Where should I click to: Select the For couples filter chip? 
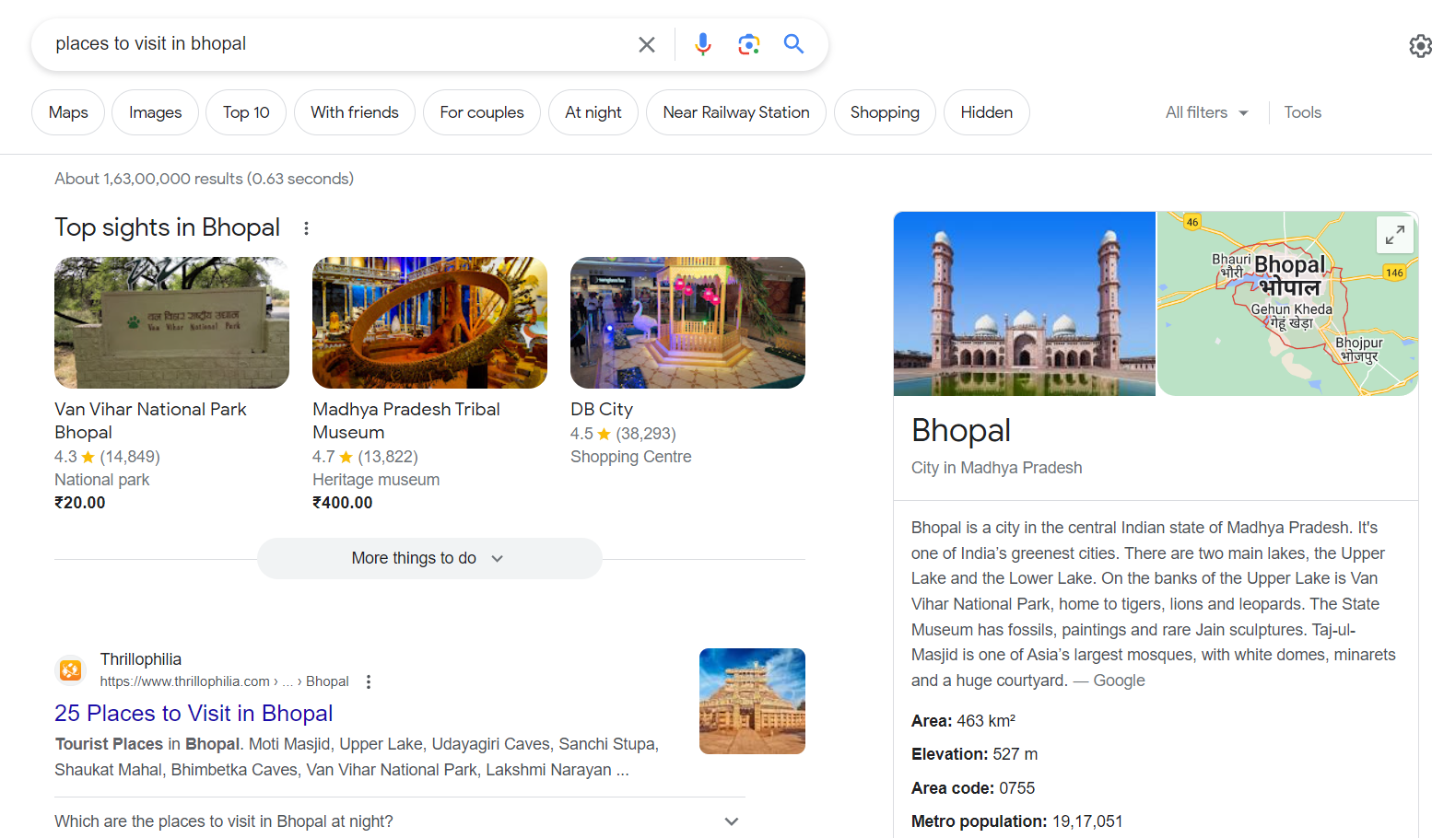click(x=482, y=112)
